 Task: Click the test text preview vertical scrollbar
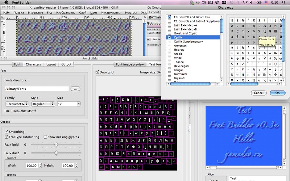click(x=285, y=136)
